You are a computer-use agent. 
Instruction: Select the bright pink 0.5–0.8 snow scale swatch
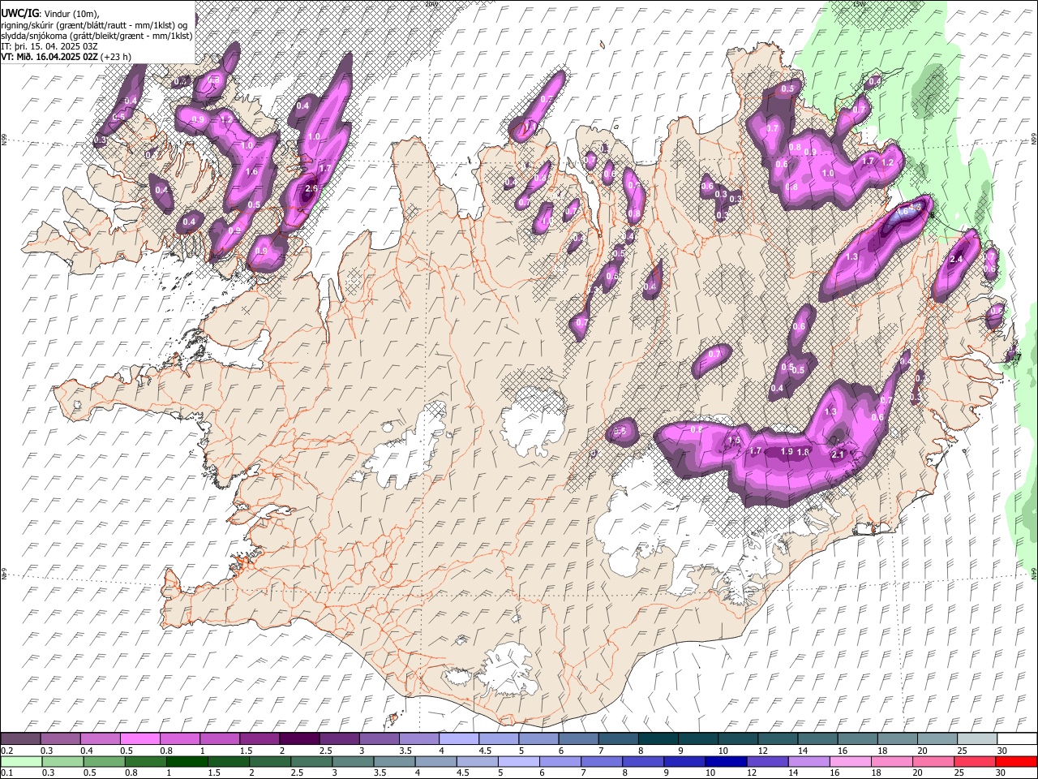pyautogui.click(x=140, y=738)
